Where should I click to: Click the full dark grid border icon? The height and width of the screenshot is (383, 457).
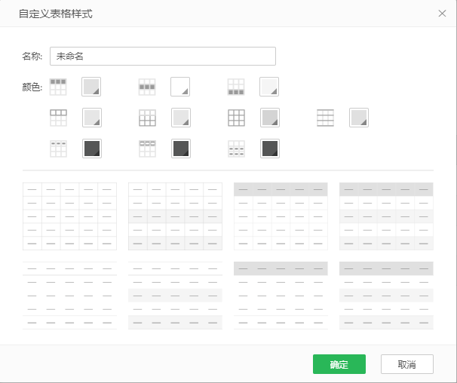point(236,118)
